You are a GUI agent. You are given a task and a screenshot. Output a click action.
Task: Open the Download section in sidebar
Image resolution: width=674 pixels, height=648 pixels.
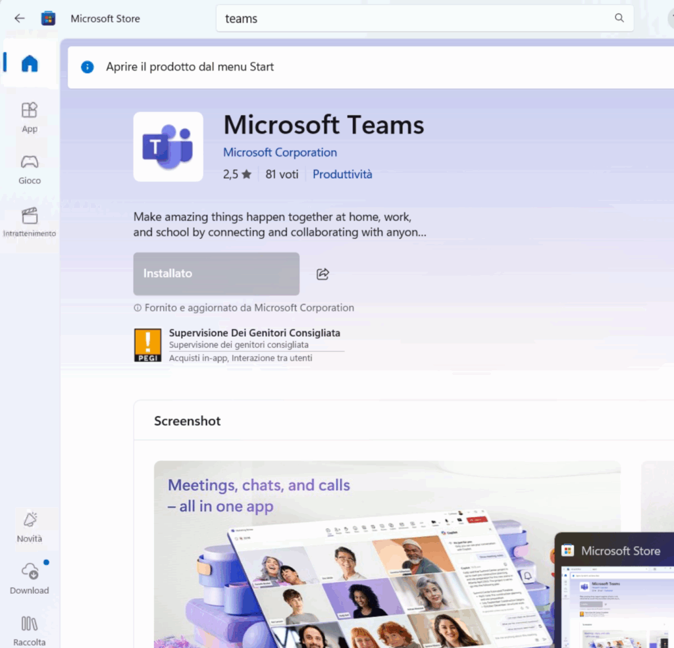tap(30, 579)
